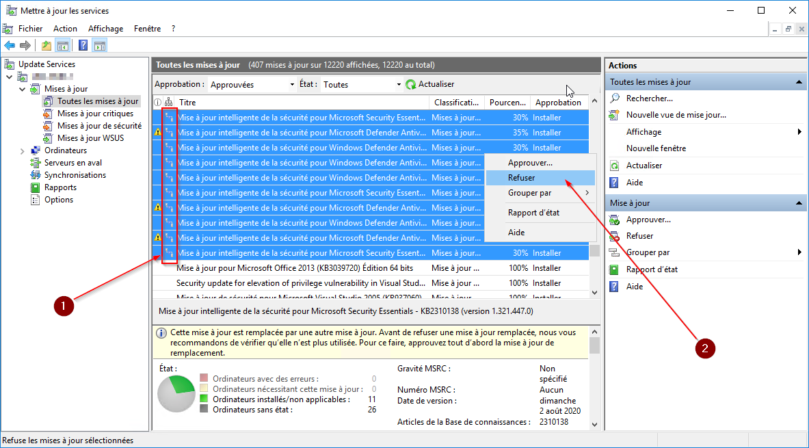809x448 pixels.
Task: Collapse the Mises à jour tree node
Action: [x=23, y=89]
